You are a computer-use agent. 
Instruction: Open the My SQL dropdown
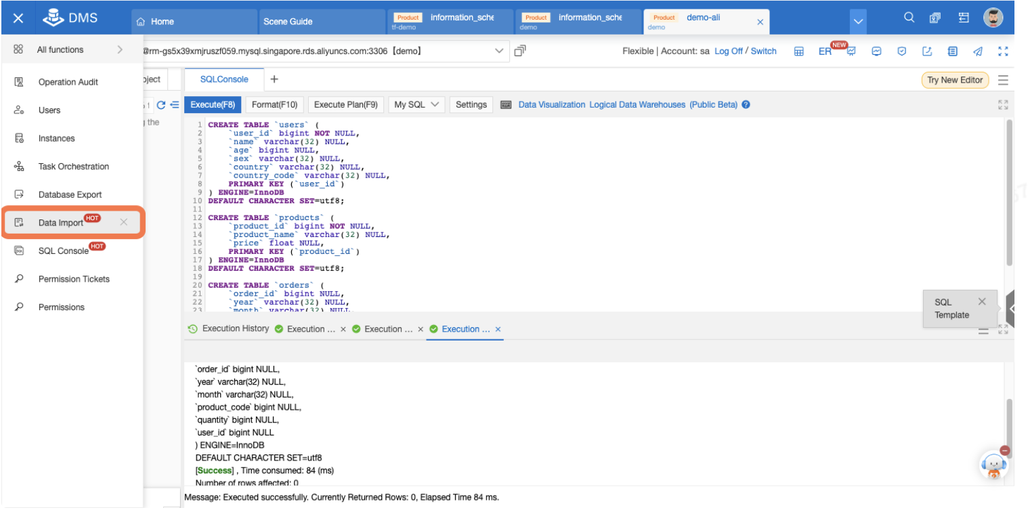point(416,104)
